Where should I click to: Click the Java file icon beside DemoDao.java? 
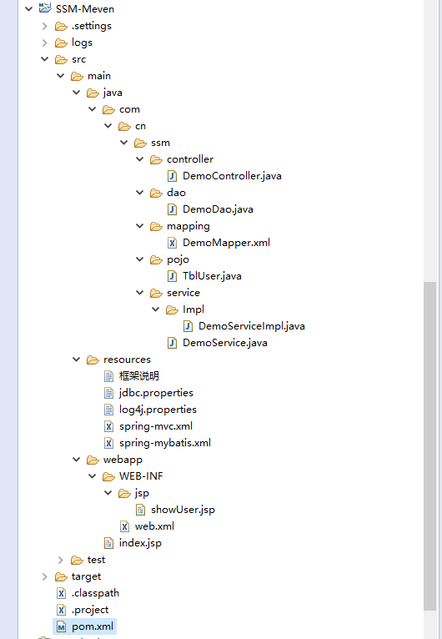point(173,209)
